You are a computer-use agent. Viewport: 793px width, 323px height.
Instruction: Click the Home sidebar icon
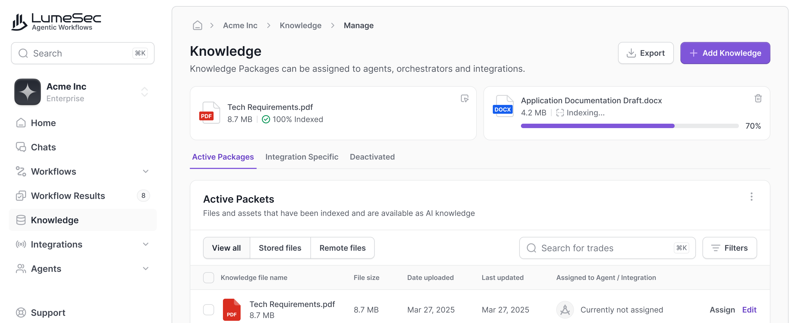[21, 123]
